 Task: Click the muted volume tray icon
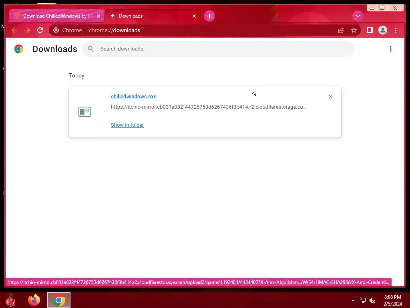pos(372,300)
